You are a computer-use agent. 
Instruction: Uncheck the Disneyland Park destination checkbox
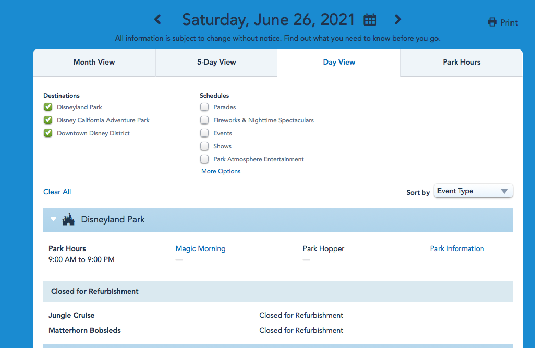(x=48, y=107)
